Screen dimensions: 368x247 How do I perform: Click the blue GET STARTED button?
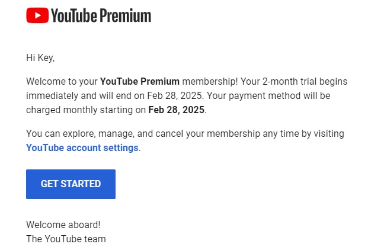pos(71,184)
